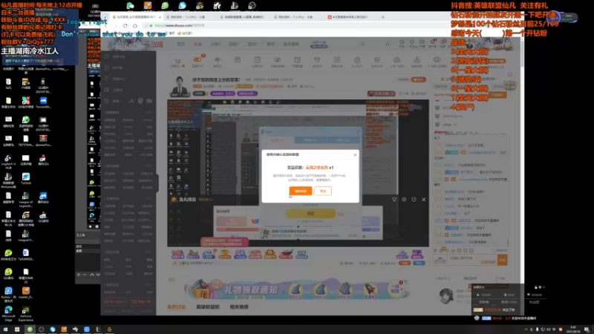The height and width of the screenshot is (334, 594).
Task: Click the hidden-eye icon in the toolbar row
Action: coord(277,60)
